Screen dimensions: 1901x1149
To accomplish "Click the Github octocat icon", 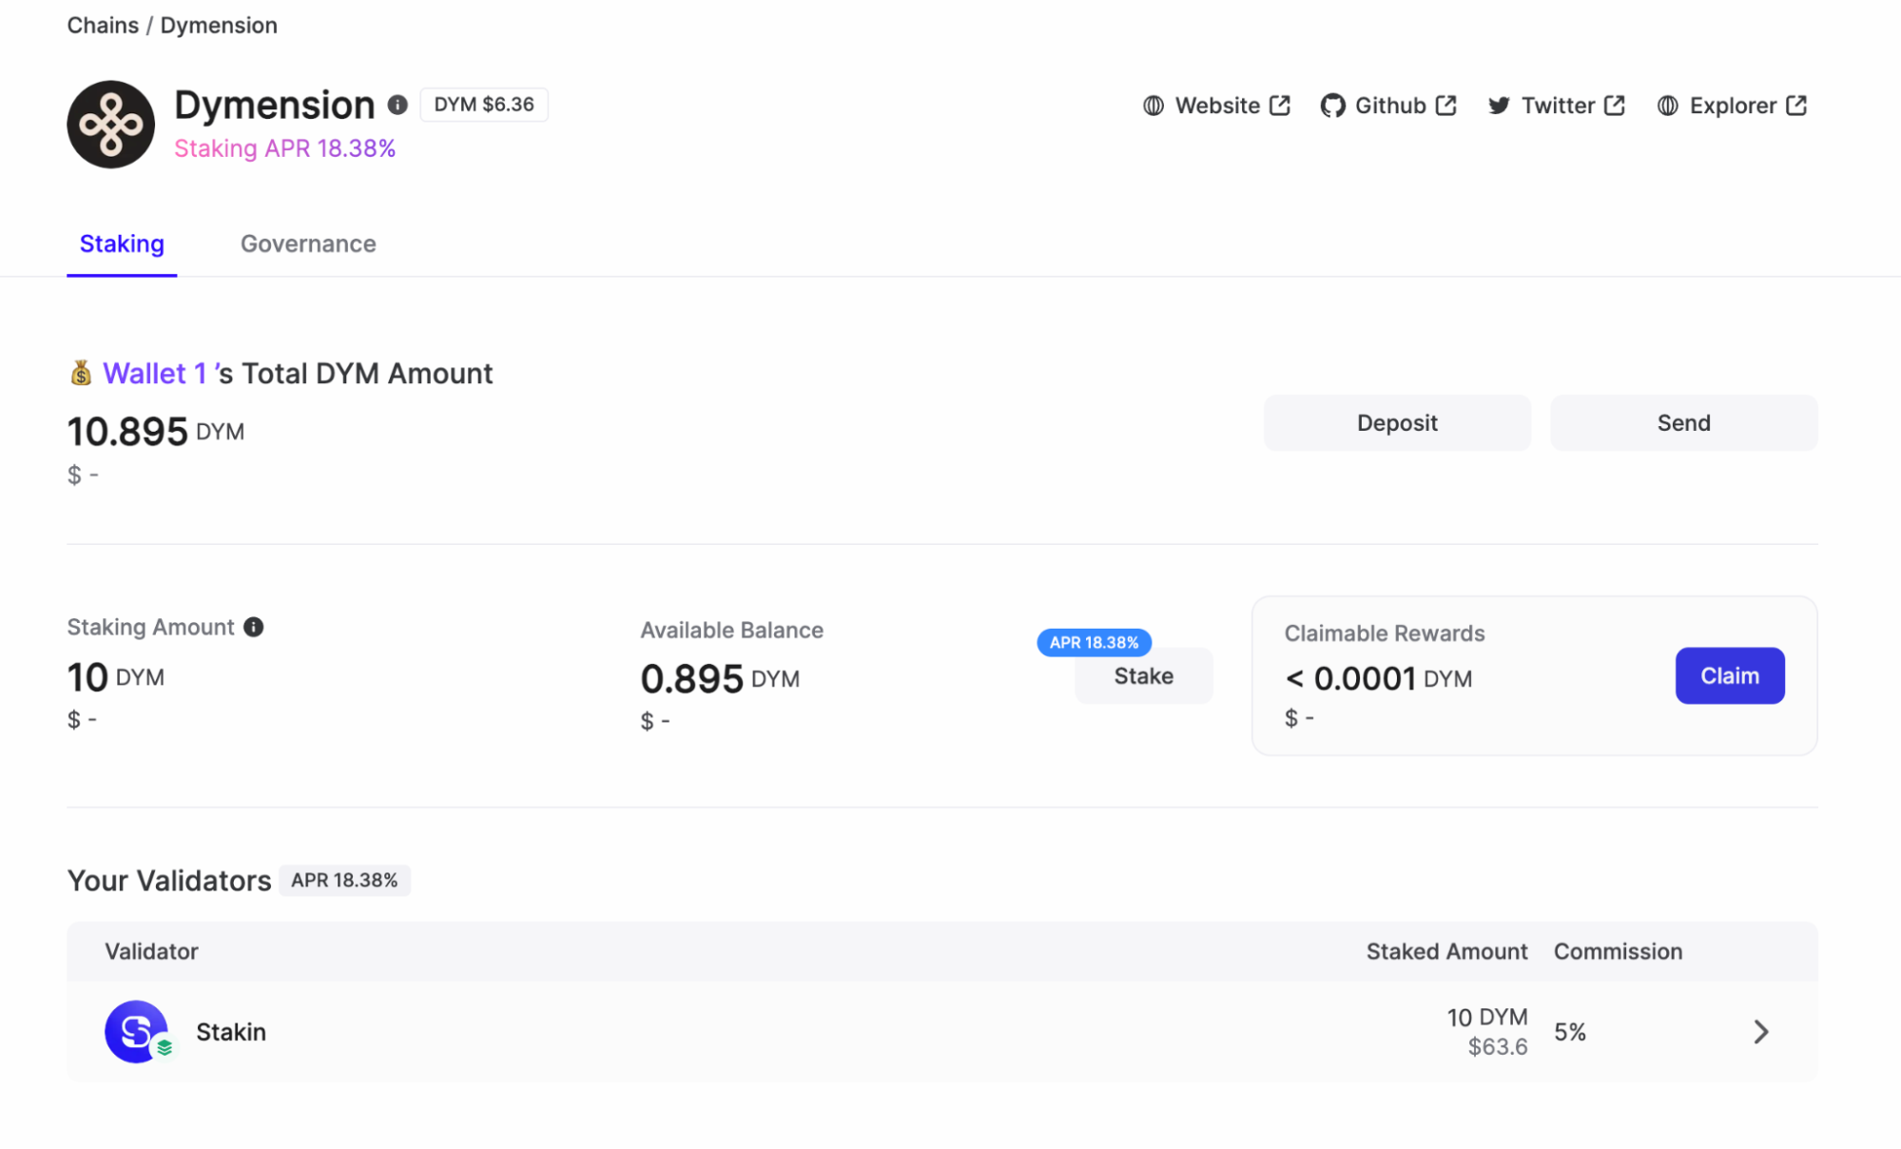I will [1332, 106].
